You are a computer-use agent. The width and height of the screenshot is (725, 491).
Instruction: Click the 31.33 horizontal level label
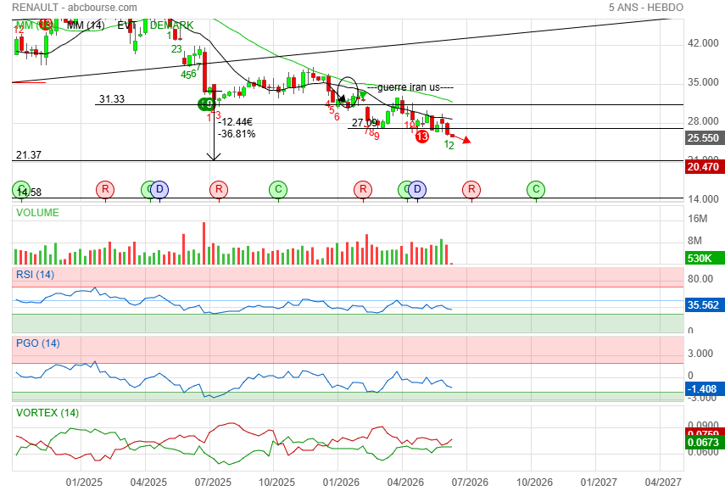click(x=112, y=99)
